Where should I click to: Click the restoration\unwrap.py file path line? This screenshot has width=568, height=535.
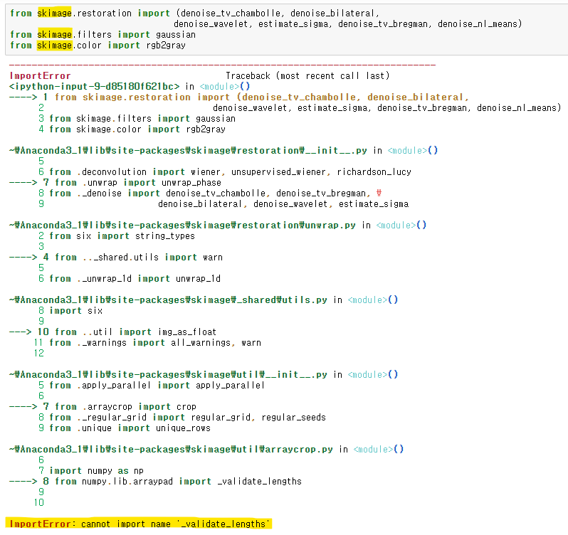pos(218,225)
